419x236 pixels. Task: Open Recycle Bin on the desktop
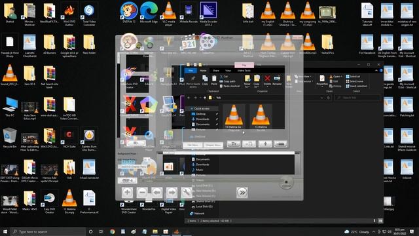tap(10, 138)
